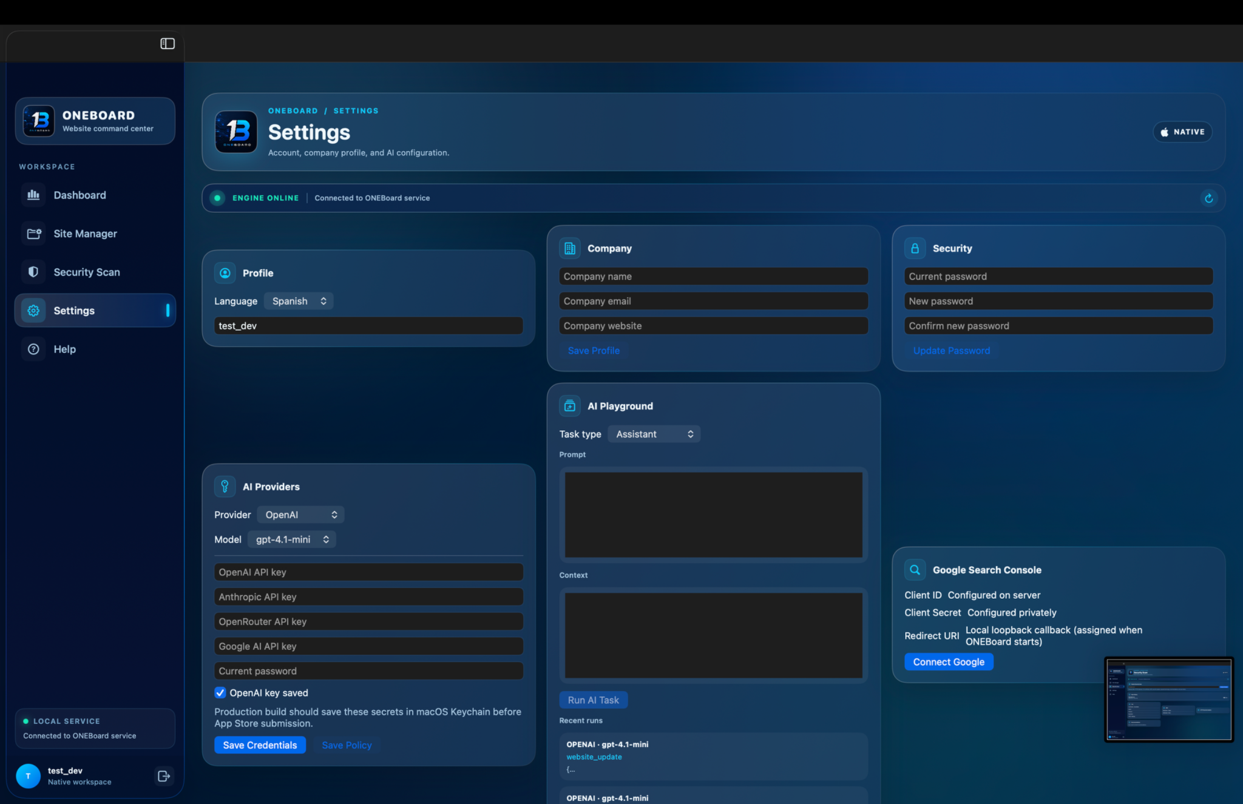Click the refresh engine status icon
1243x804 pixels.
pyautogui.click(x=1208, y=198)
